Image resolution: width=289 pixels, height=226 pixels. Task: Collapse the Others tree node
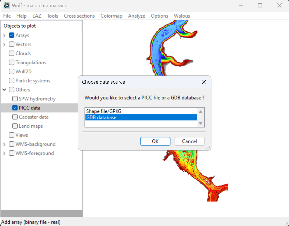pos(4,90)
